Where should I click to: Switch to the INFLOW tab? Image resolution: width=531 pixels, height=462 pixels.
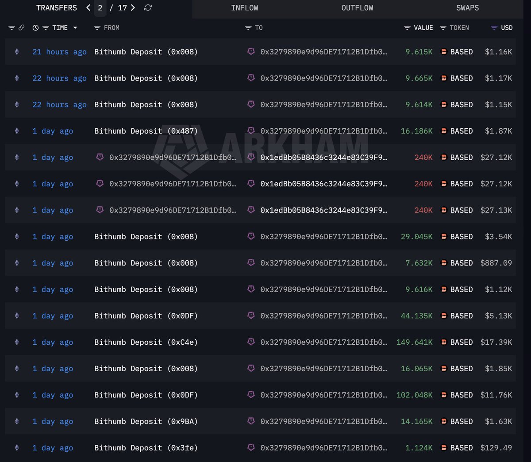pos(245,8)
